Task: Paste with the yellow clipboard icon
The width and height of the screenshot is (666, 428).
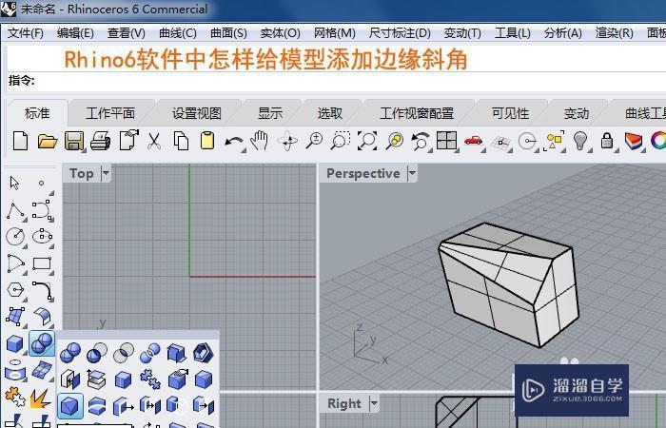Action: [x=206, y=141]
